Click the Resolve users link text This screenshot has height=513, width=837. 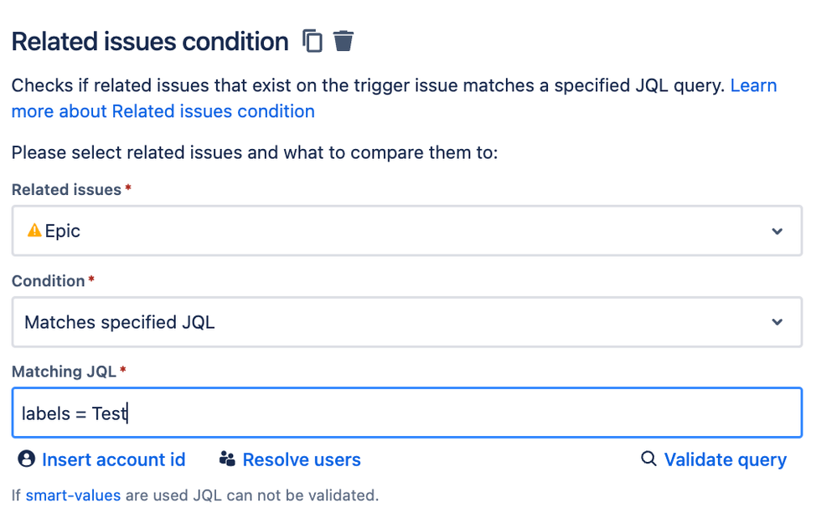click(x=302, y=459)
